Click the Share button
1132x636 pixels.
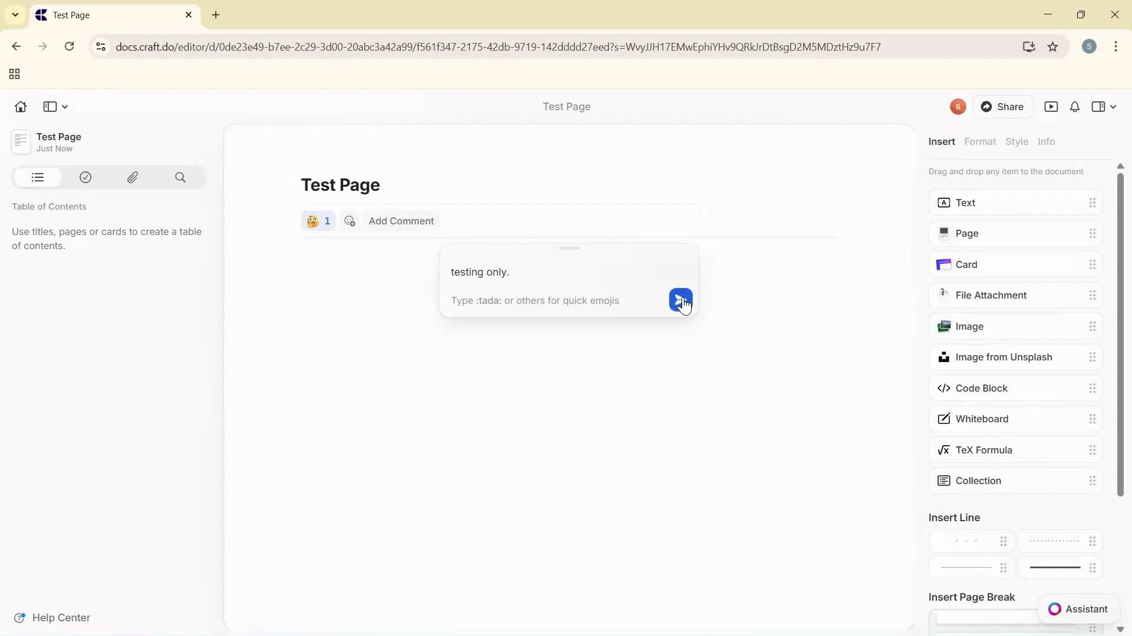1004,107
